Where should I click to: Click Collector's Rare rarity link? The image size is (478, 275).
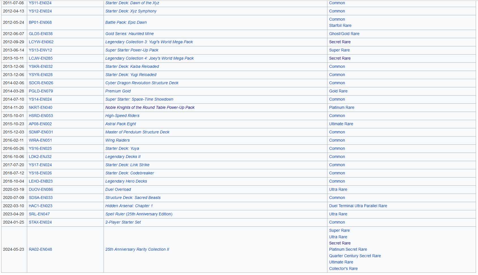pos(343,268)
